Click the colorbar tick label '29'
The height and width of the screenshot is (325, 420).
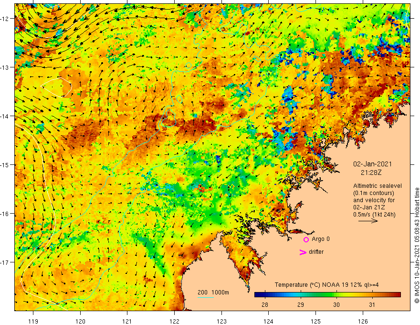pyautogui.click(x=301, y=304)
